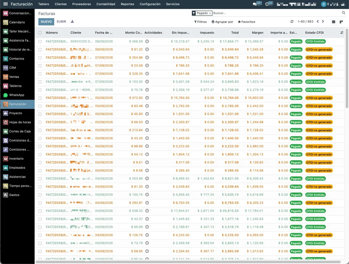
Task: Open the Contabilidad menu
Action: 106,4
